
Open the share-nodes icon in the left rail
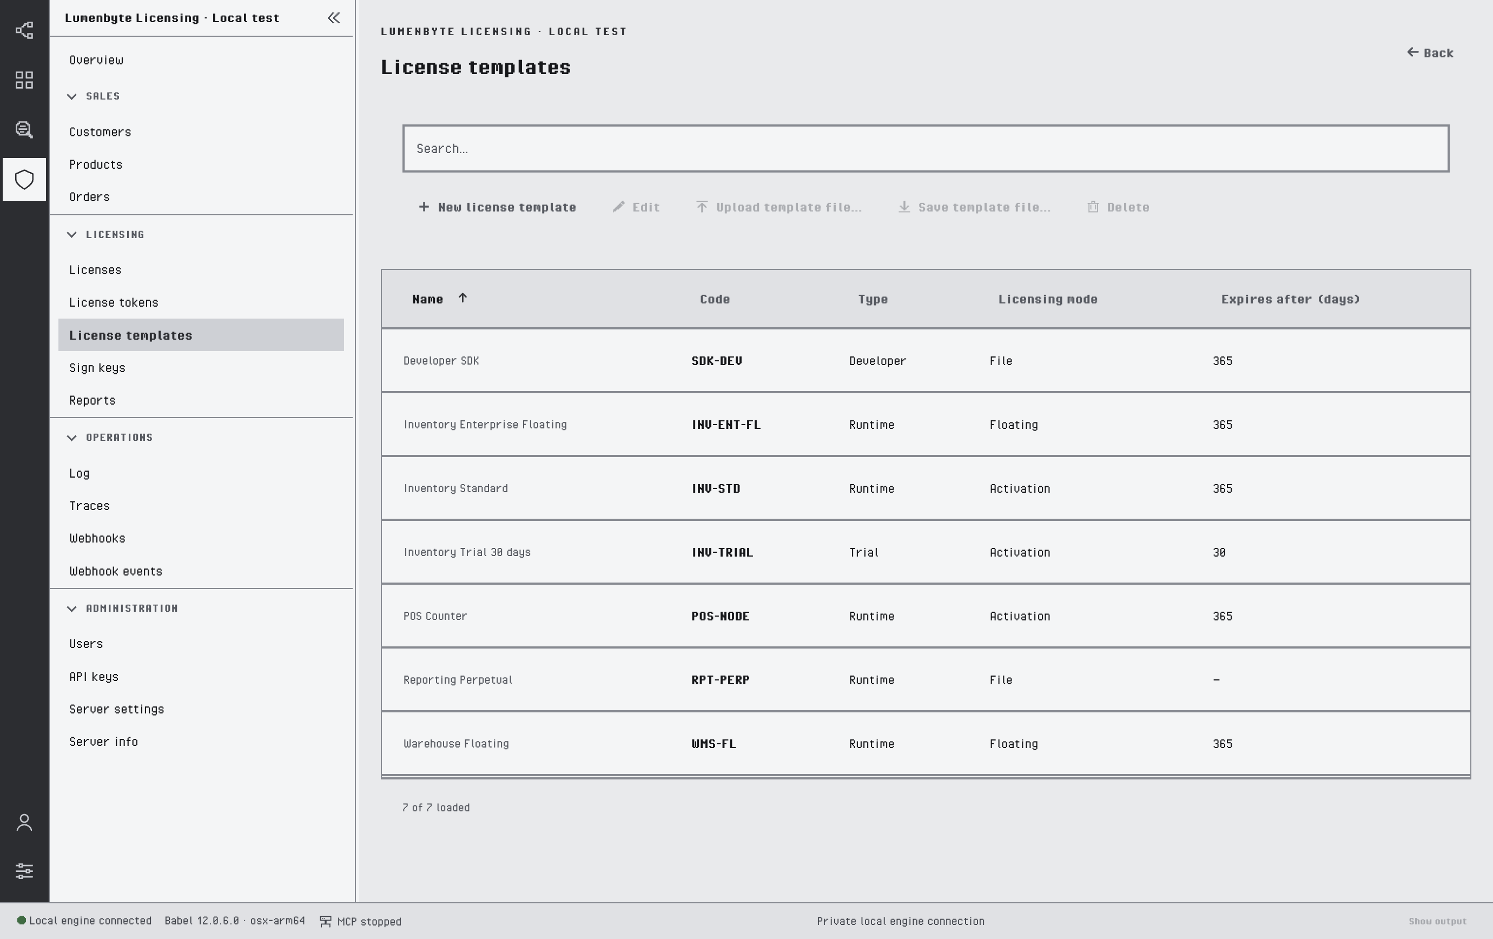[24, 30]
